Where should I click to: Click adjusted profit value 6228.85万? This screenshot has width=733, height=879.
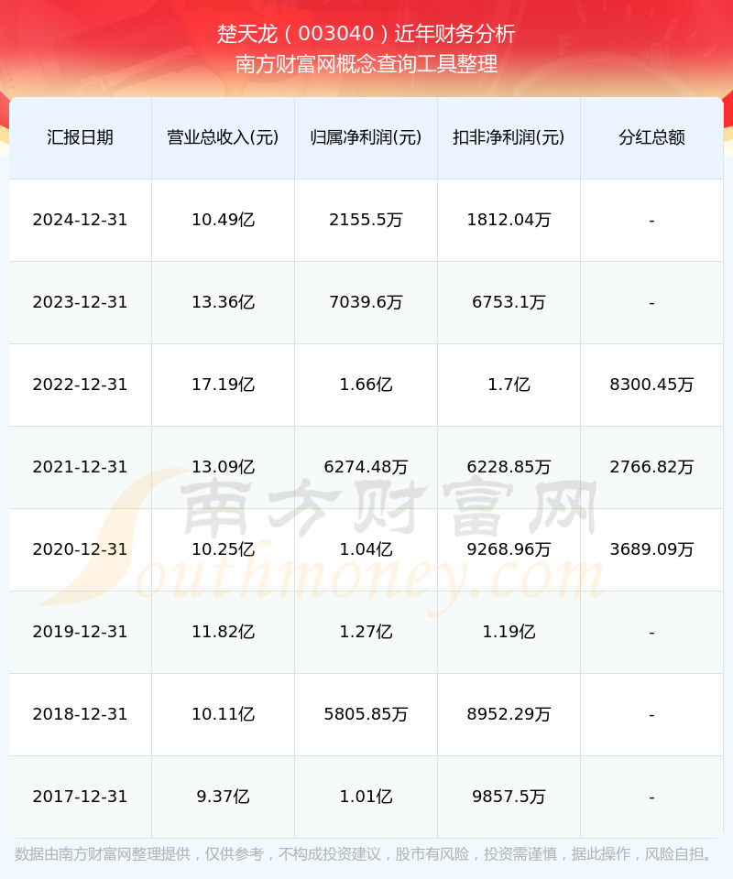509,467
